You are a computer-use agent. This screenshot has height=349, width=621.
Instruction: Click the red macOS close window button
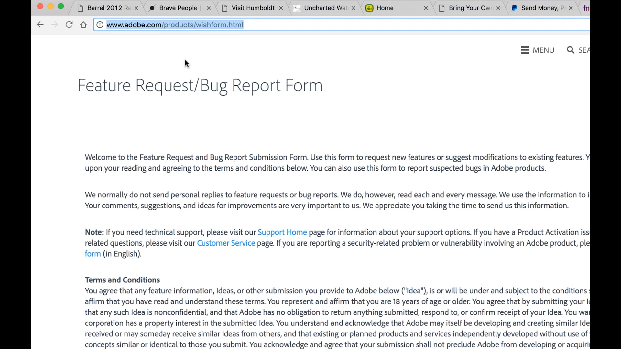coord(40,6)
